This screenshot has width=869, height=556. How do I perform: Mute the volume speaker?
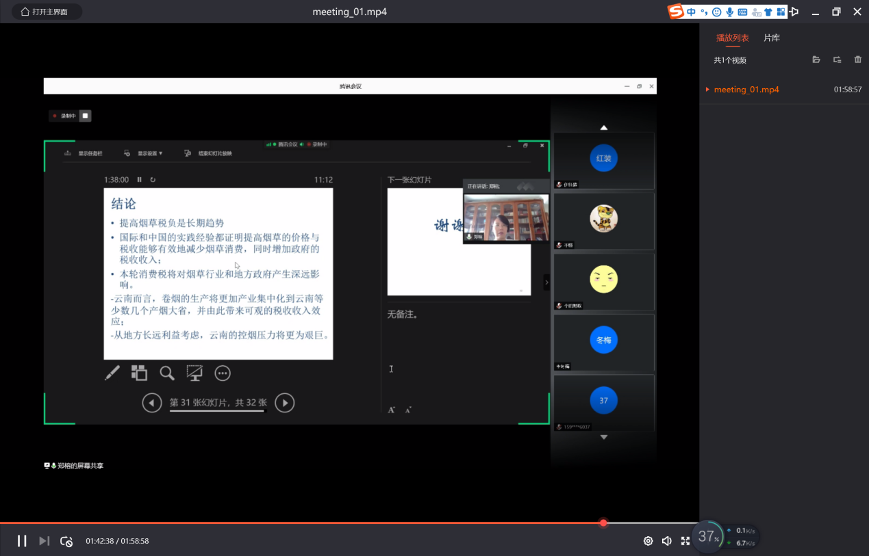666,541
